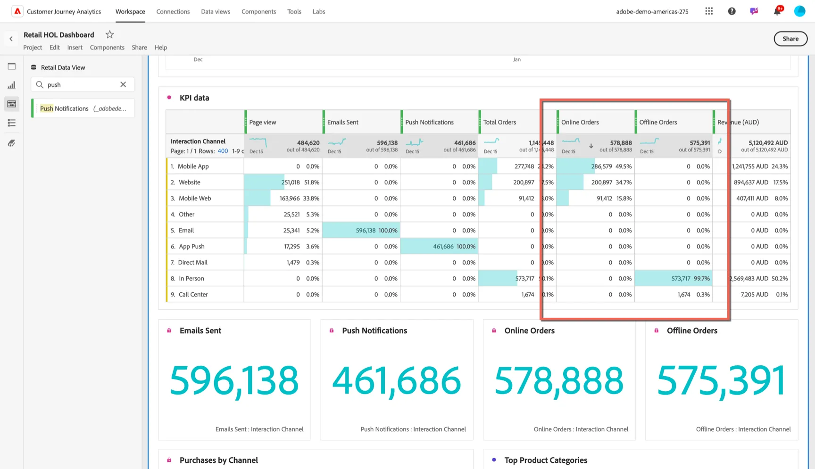Open the help question mark icon
The width and height of the screenshot is (815, 469).
pos(732,11)
